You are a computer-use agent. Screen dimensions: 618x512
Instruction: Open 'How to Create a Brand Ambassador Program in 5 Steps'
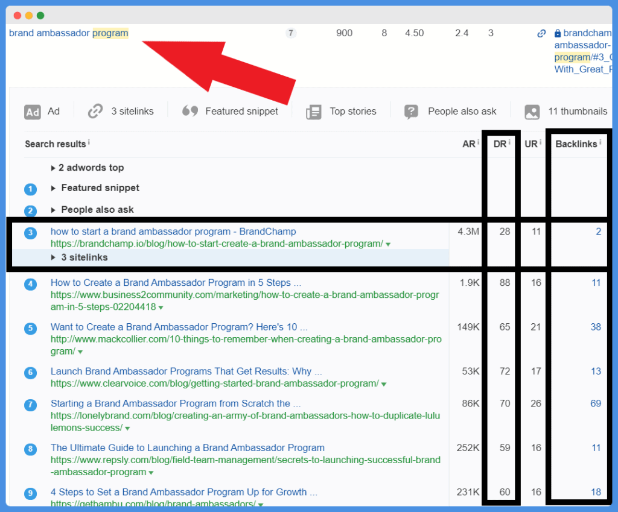(x=176, y=283)
